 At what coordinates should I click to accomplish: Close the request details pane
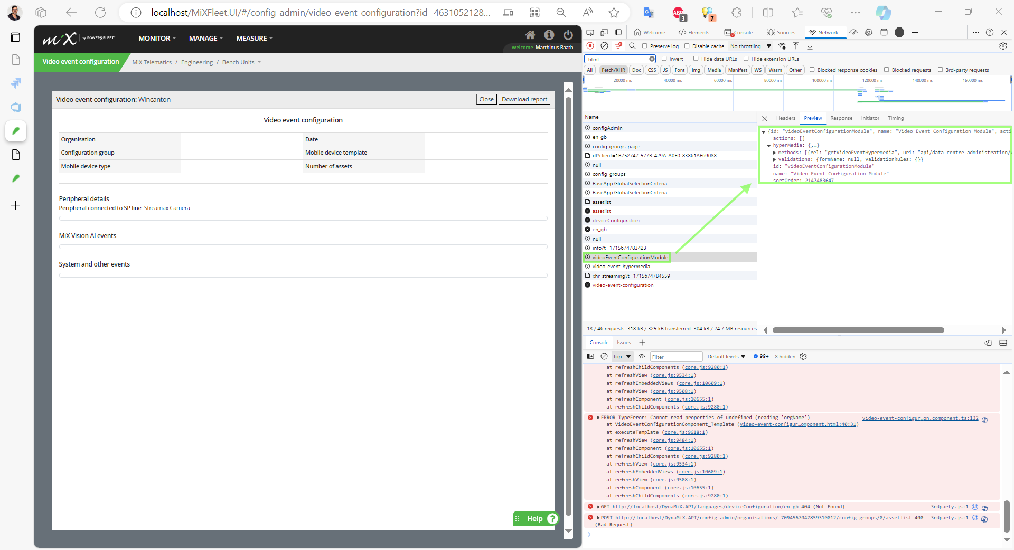coord(765,118)
